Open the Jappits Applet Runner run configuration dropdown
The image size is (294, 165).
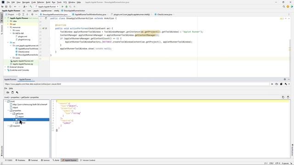point(47,6)
